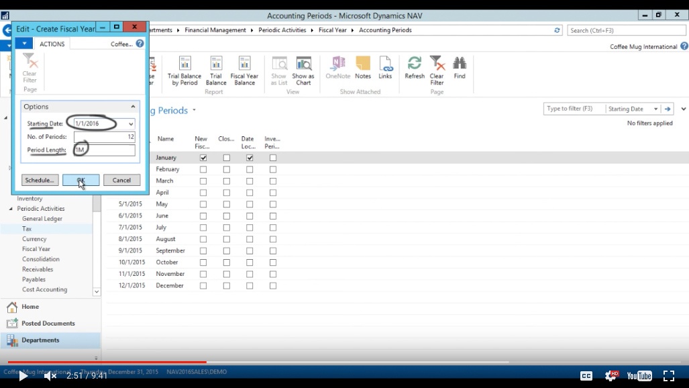Open video quality settings gear

click(x=611, y=376)
